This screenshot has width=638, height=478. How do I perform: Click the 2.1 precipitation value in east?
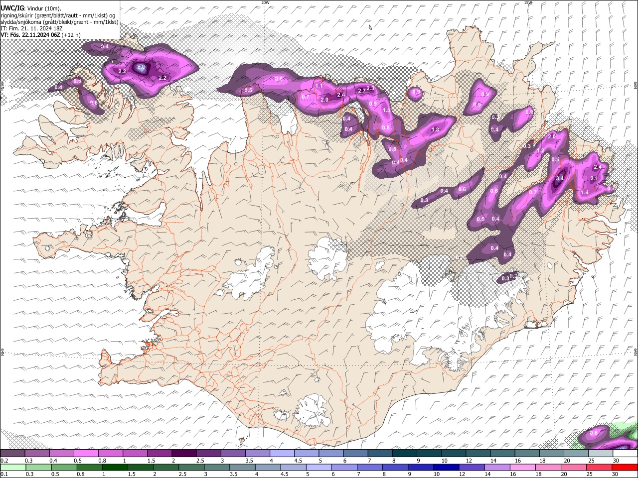coord(594,178)
